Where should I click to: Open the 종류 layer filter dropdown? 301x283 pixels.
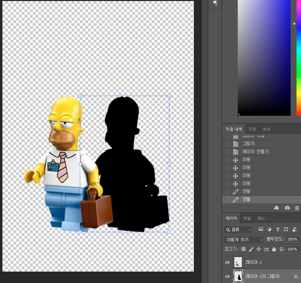point(238,230)
